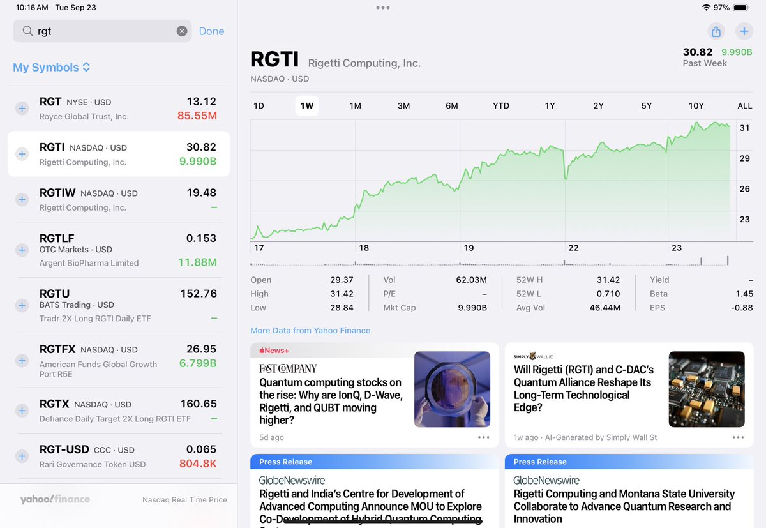The width and height of the screenshot is (766, 528).
Task: Tap the 30.82 Past Week price header
Action: (717, 57)
